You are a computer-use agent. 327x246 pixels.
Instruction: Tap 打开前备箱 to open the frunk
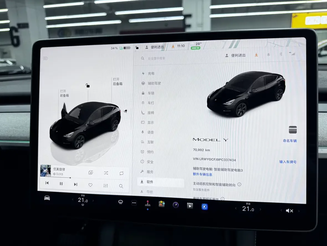tap(65, 93)
